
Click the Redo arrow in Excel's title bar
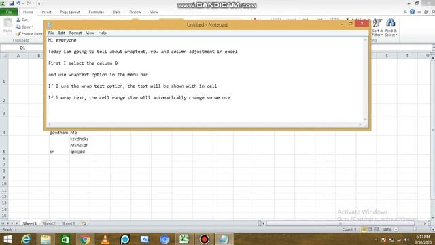[29, 3]
